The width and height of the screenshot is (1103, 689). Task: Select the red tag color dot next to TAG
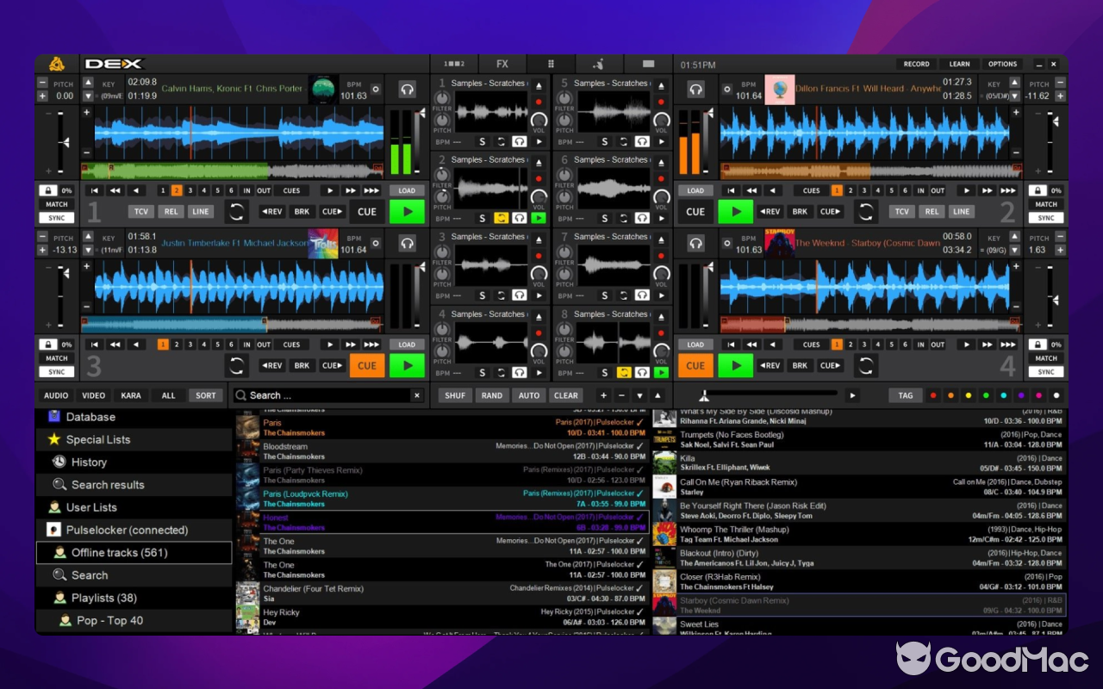point(933,395)
